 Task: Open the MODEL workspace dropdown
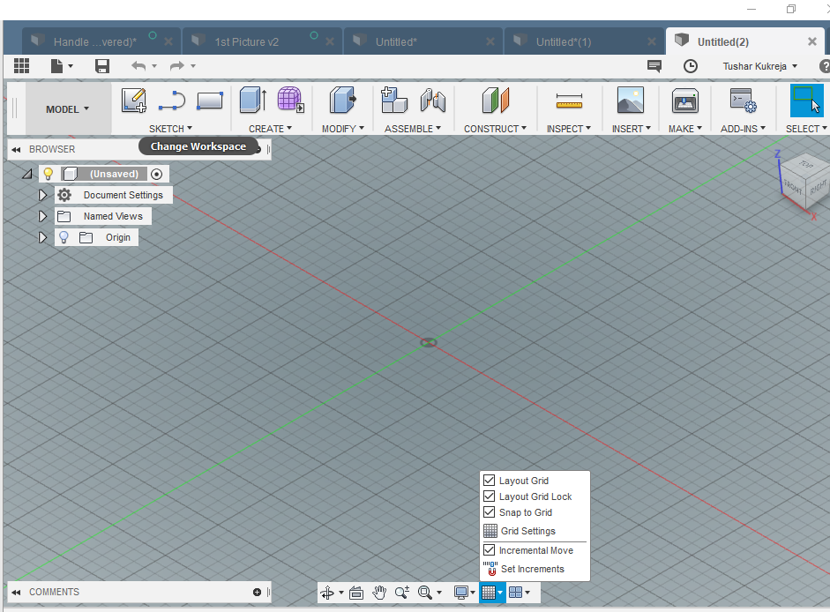(68, 109)
